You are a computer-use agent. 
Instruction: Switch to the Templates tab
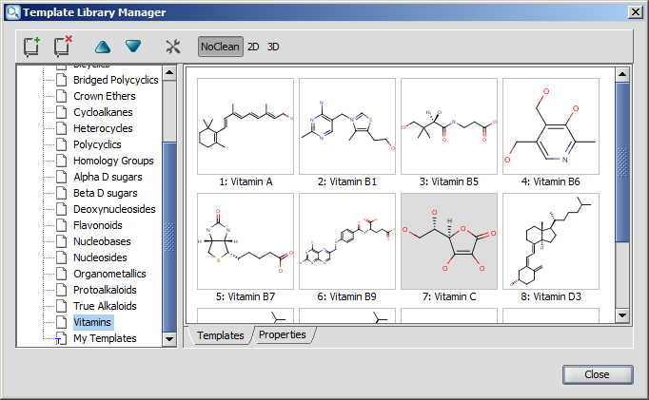point(221,335)
